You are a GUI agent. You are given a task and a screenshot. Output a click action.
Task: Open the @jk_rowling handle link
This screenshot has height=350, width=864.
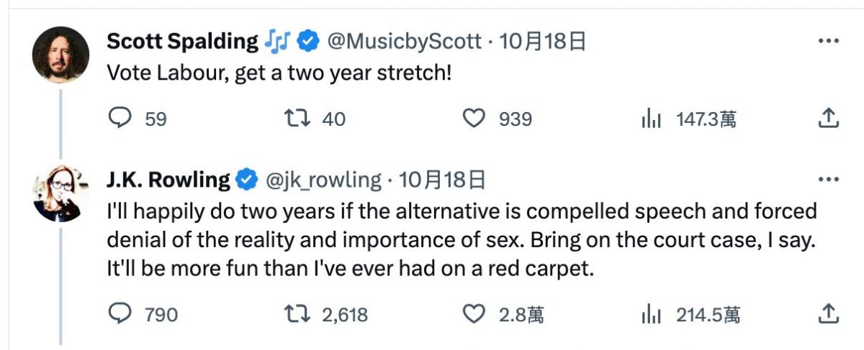(x=325, y=179)
